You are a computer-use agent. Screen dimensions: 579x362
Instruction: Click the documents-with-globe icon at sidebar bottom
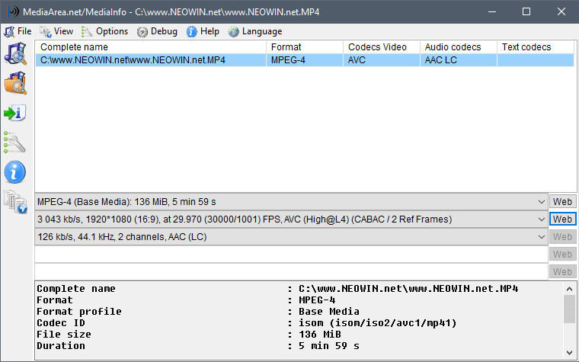click(15, 201)
